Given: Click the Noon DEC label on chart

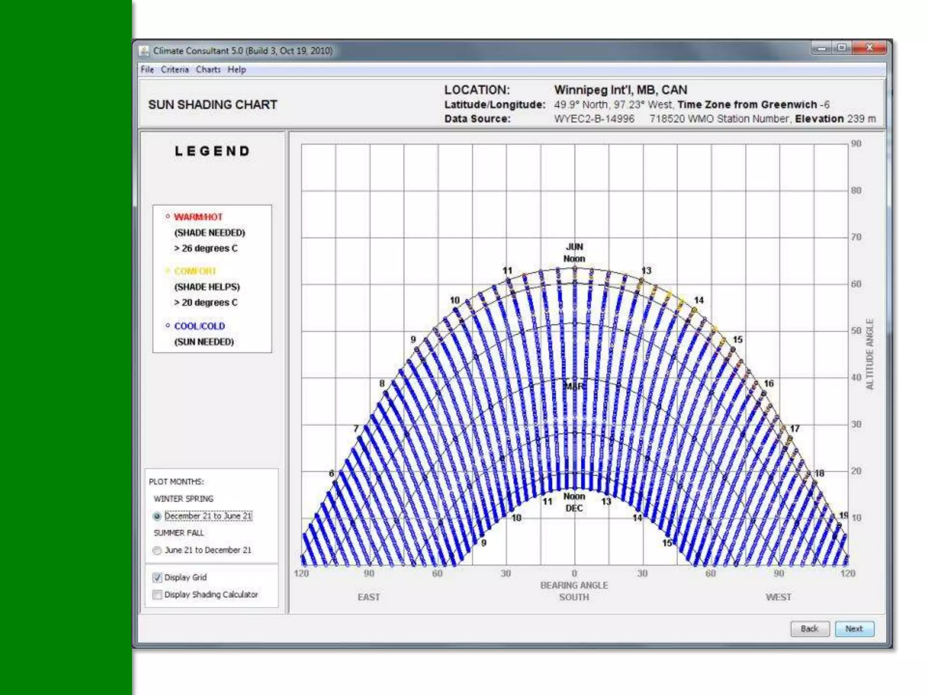Looking at the screenshot, I should [x=574, y=502].
